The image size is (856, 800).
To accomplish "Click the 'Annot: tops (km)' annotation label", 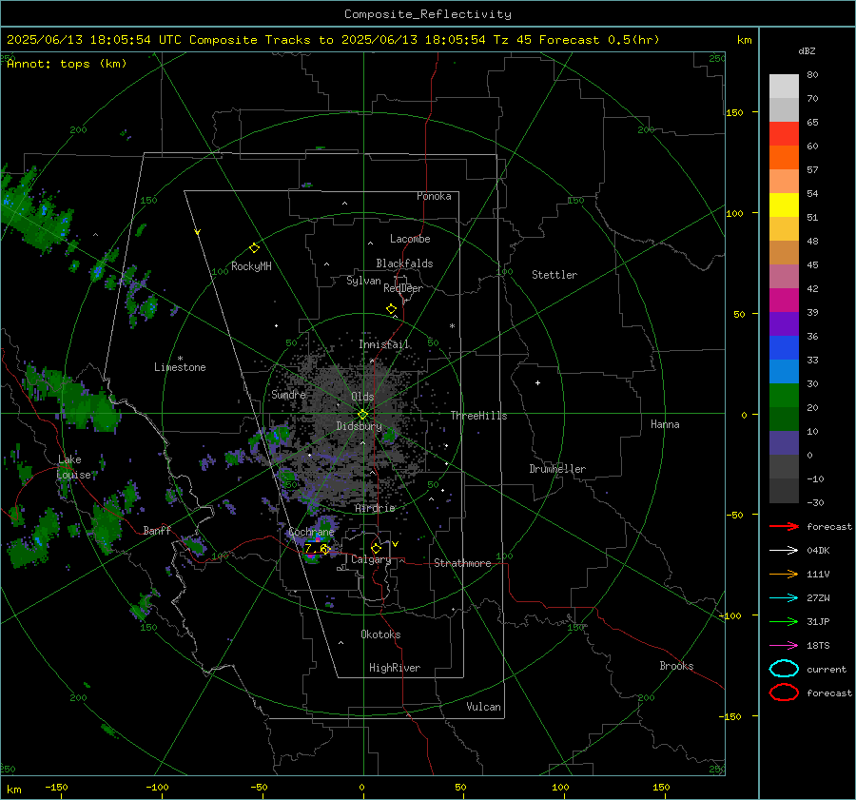I will [67, 64].
